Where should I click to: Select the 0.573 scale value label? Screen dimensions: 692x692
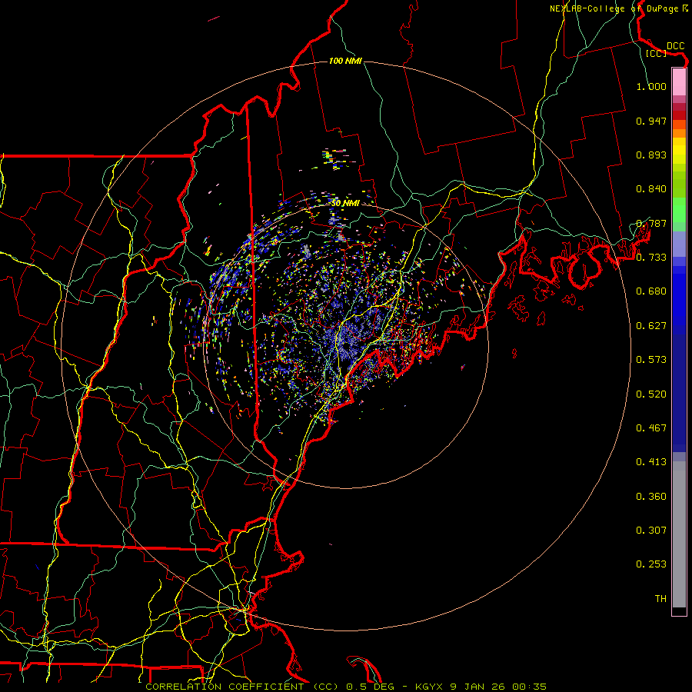coord(651,360)
